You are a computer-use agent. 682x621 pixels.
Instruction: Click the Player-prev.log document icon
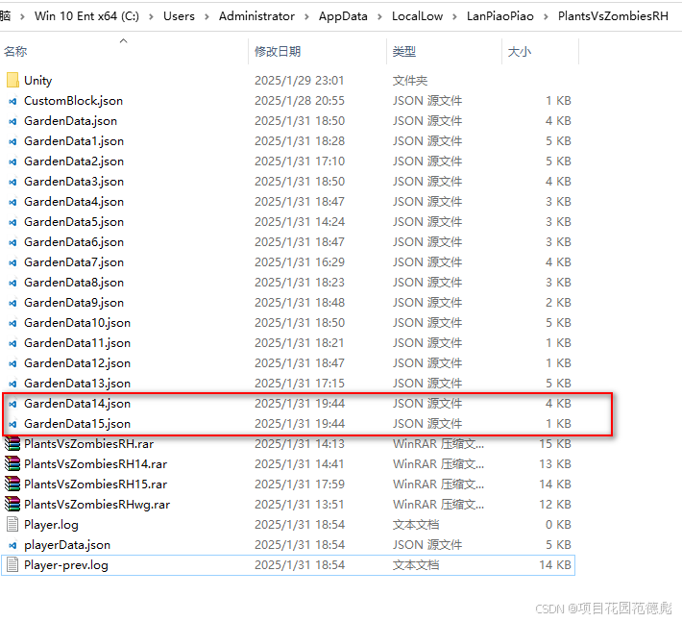pos(12,565)
